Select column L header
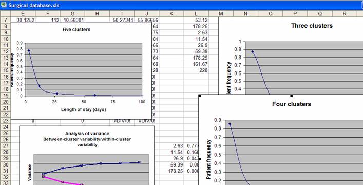 point(196,14)
